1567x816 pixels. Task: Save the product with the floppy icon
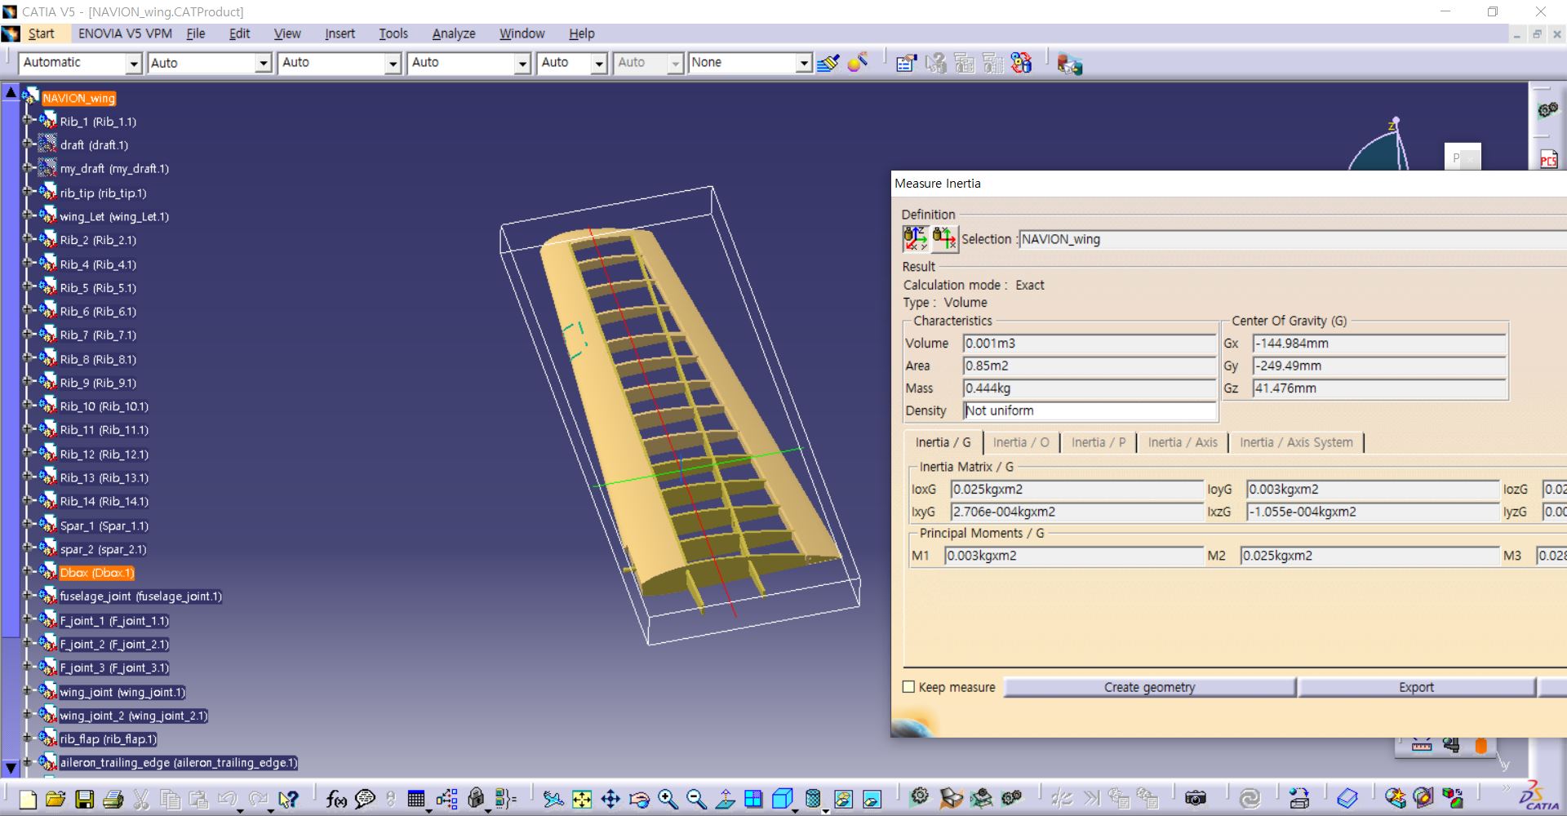84,799
